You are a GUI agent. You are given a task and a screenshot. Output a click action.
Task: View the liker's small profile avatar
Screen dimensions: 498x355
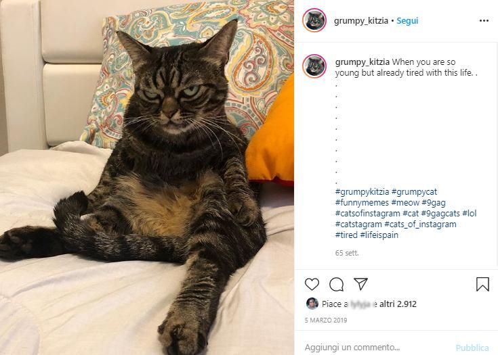[312, 304]
